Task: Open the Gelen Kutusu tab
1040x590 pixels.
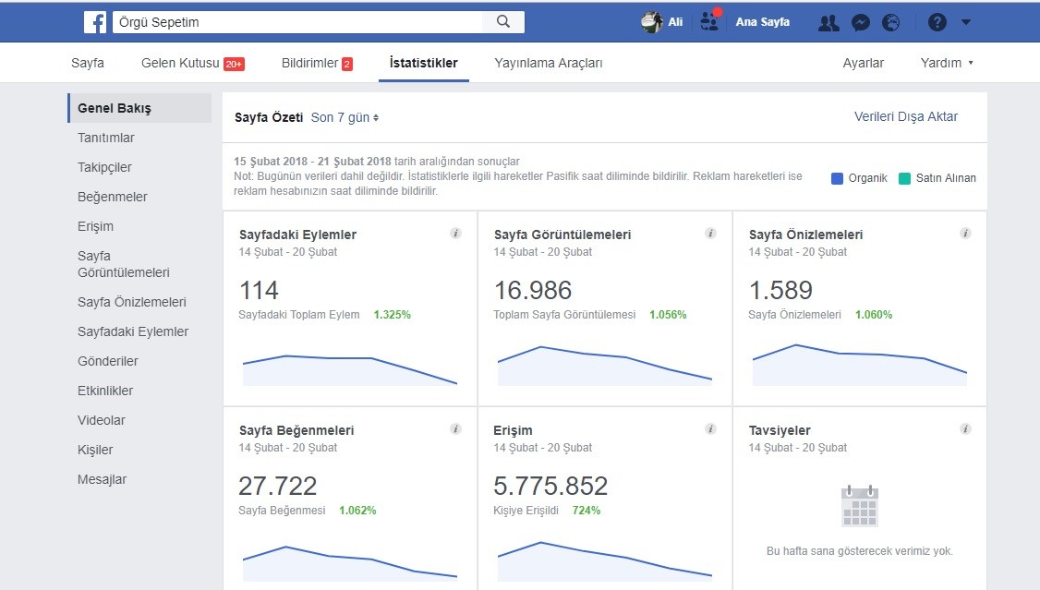Action: click(193, 63)
